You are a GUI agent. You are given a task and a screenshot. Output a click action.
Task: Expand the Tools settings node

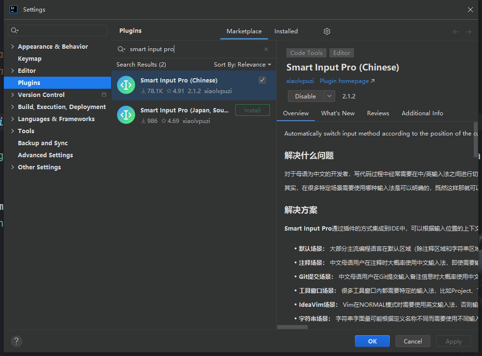[x=13, y=131]
